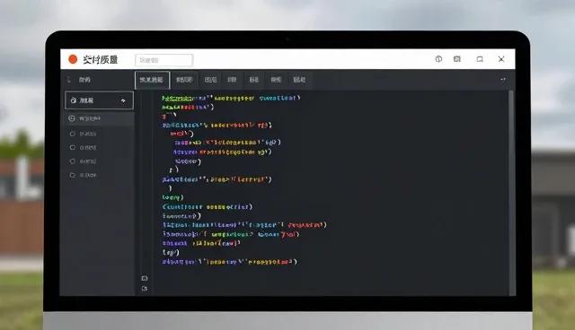575x330 pixels.
Task: Click the code editor's vertical scrollbar
Action: coord(511,193)
